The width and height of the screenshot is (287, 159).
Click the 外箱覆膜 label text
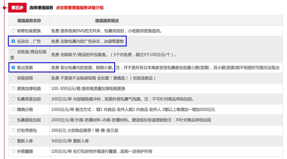(25, 151)
